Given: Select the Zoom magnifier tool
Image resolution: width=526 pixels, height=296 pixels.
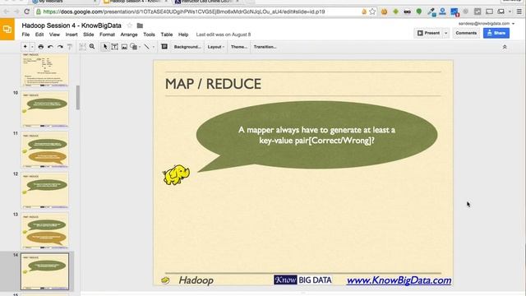Looking at the screenshot, I should coord(92,47).
